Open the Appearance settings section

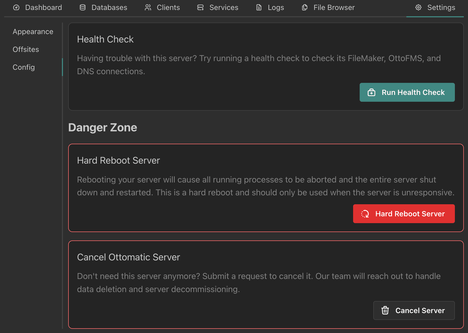33,32
